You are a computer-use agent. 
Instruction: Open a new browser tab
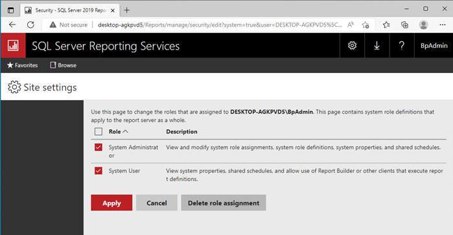[126, 10]
